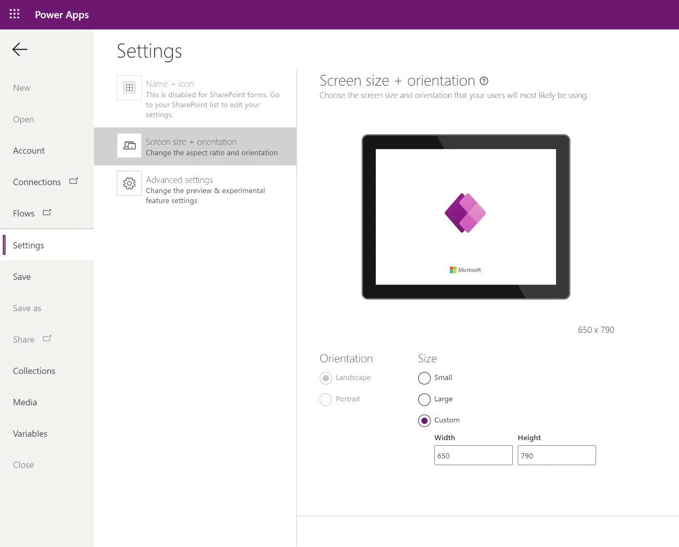Open the Microsoft app launcher waffle icon
This screenshot has height=547, width=679.
pyautogui.click(x=14, y=14)
